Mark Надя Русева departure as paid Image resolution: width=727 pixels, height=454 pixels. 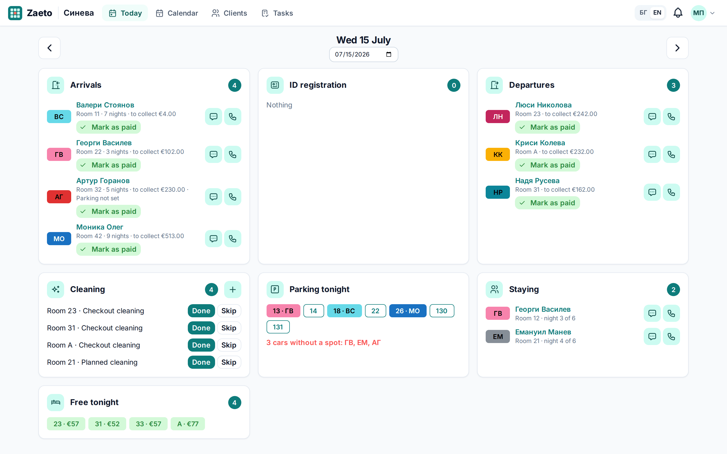tap(547, 203)
